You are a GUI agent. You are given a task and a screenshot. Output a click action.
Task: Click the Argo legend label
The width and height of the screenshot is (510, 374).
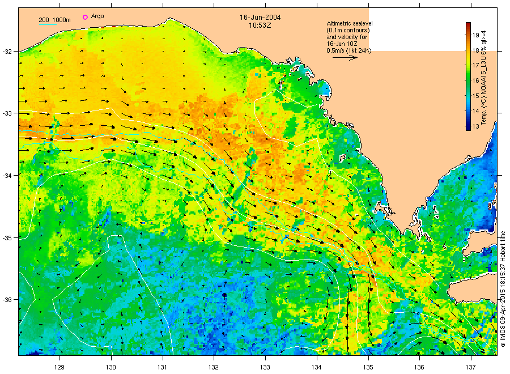tap(97, 16)
